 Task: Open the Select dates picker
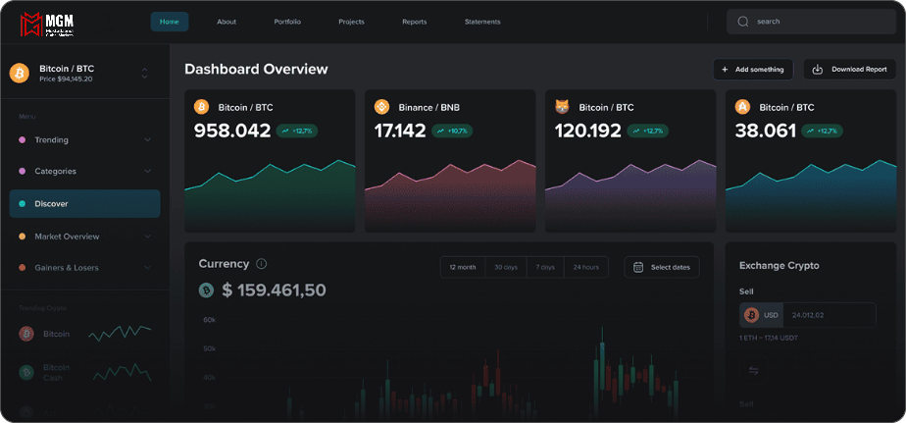(662, 267)
